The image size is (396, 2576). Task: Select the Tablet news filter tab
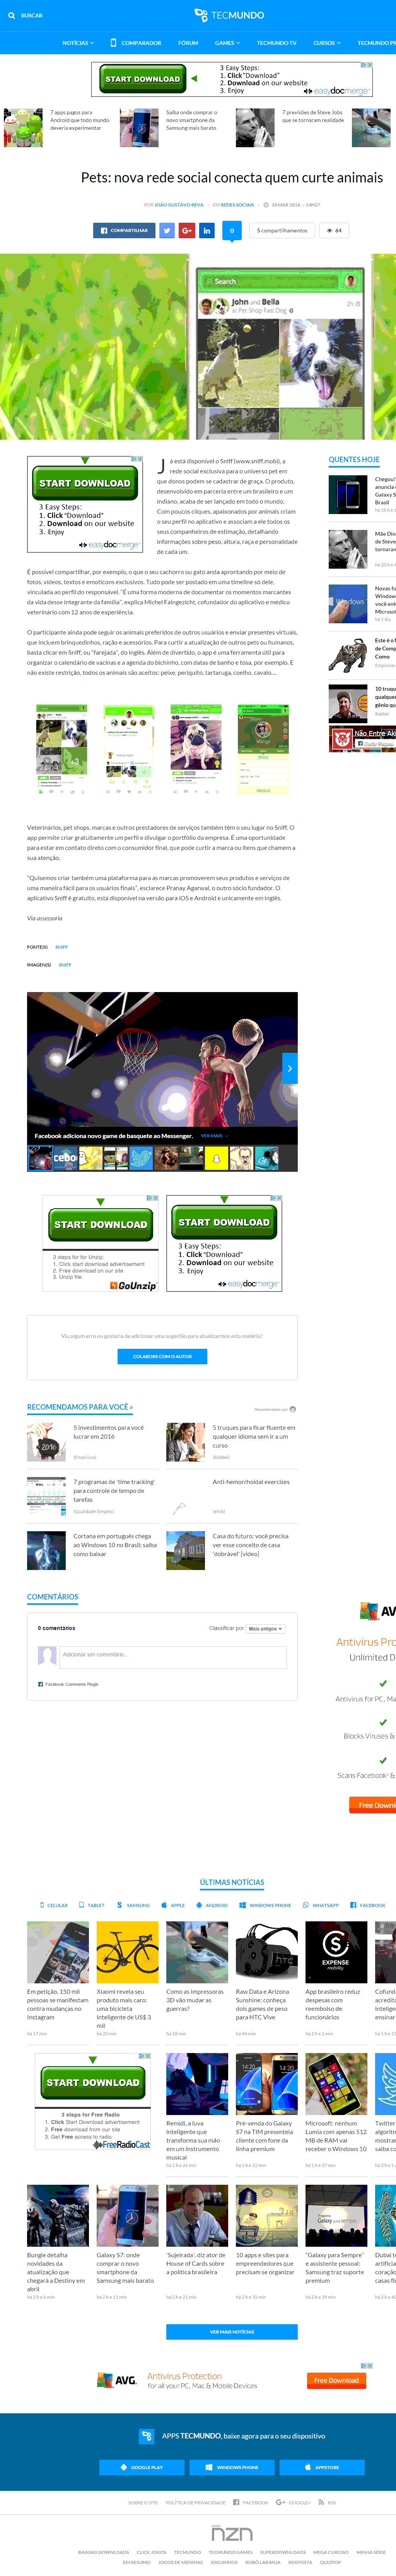click(92, 1905)
